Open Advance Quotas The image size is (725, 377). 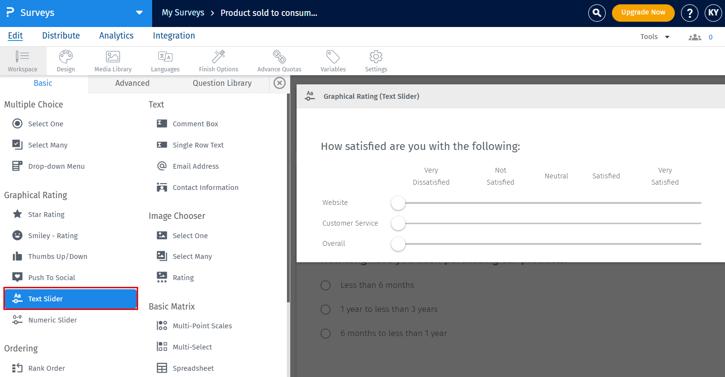(279, 61)
